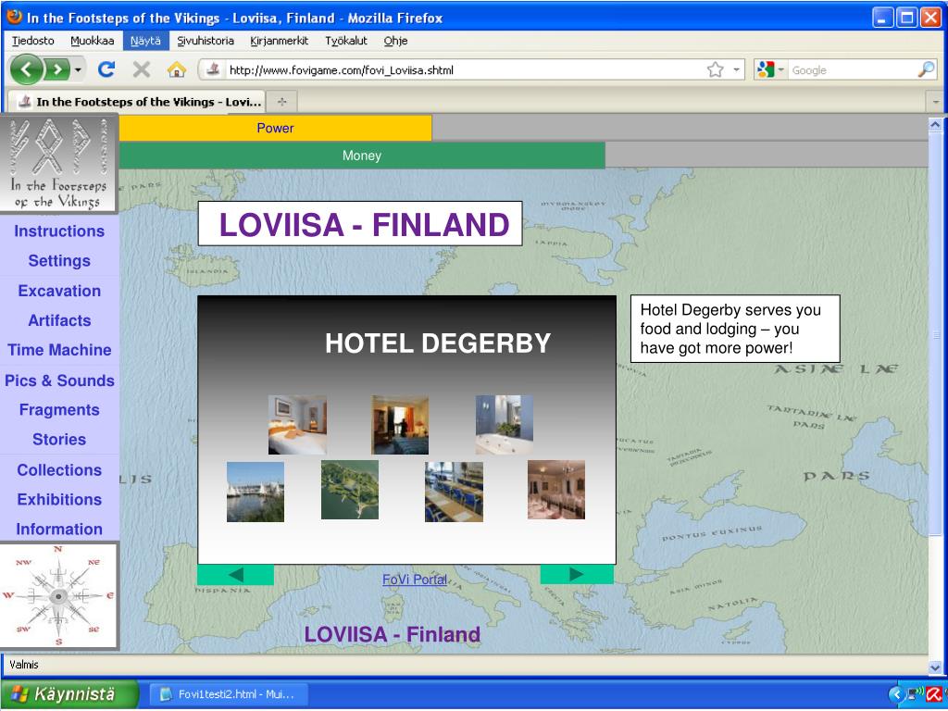Image resolution: width=948 pixels, height=711 pixels.
Task: Click the stop loading X icon
Action: click(x=141, y=69)
